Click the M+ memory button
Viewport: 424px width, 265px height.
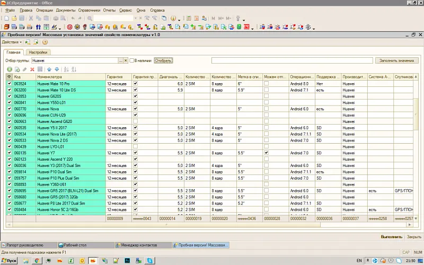pos(221,19)
